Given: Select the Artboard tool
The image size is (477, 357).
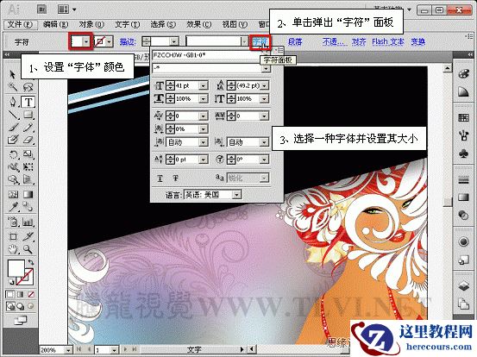Looking at the screenshot, I should point(13,236).
